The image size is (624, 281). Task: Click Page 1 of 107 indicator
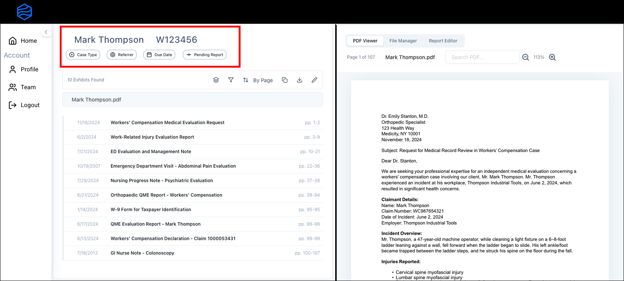pyautogui.click(x=361, y=57)
